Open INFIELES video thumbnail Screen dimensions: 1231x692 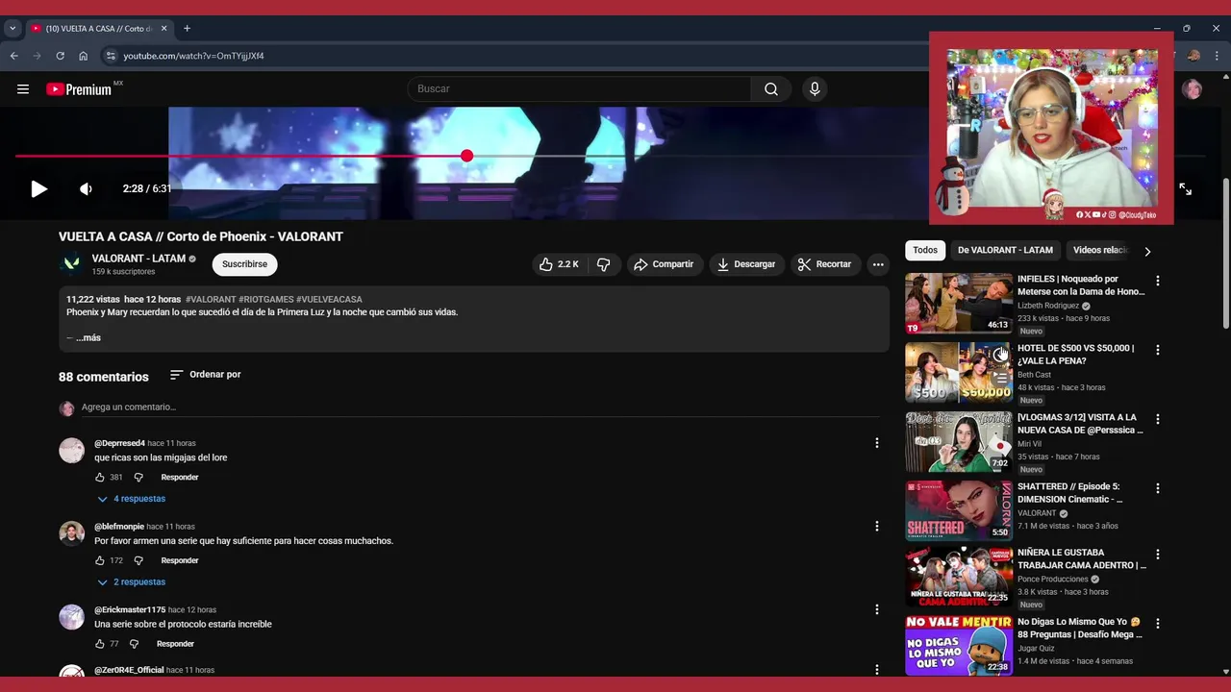[x=959, y=303]
